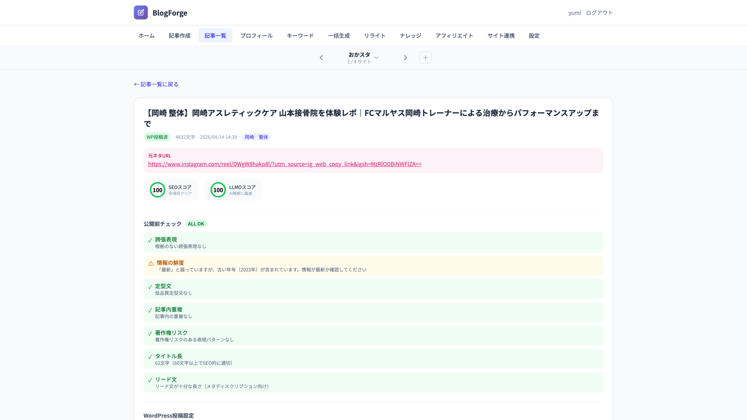Add a new site with the dashed plus button
This screenshot has height=420, width=747.
[x=425, y=57]
